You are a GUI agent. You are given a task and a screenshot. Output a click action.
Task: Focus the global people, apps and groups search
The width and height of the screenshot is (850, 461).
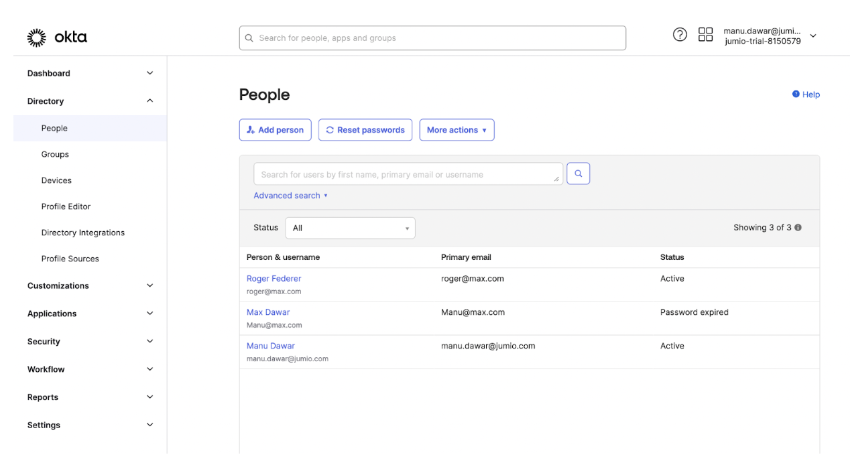432,38
